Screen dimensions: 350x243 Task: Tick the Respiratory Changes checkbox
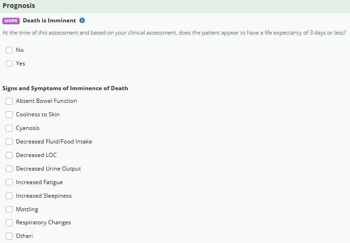pos(9,223)
